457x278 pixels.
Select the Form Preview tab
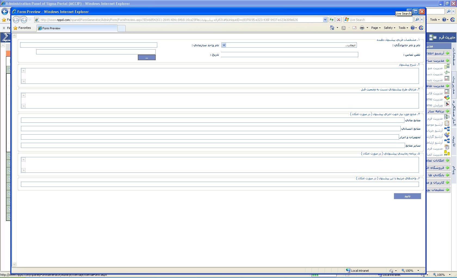tap(77, 28)
